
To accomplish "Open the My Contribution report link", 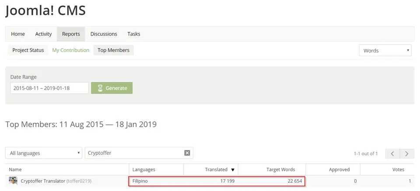I will click(x=71, y=50).
